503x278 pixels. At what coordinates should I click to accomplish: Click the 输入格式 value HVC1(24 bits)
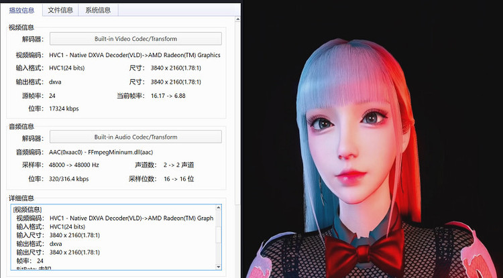pos(66,68)
